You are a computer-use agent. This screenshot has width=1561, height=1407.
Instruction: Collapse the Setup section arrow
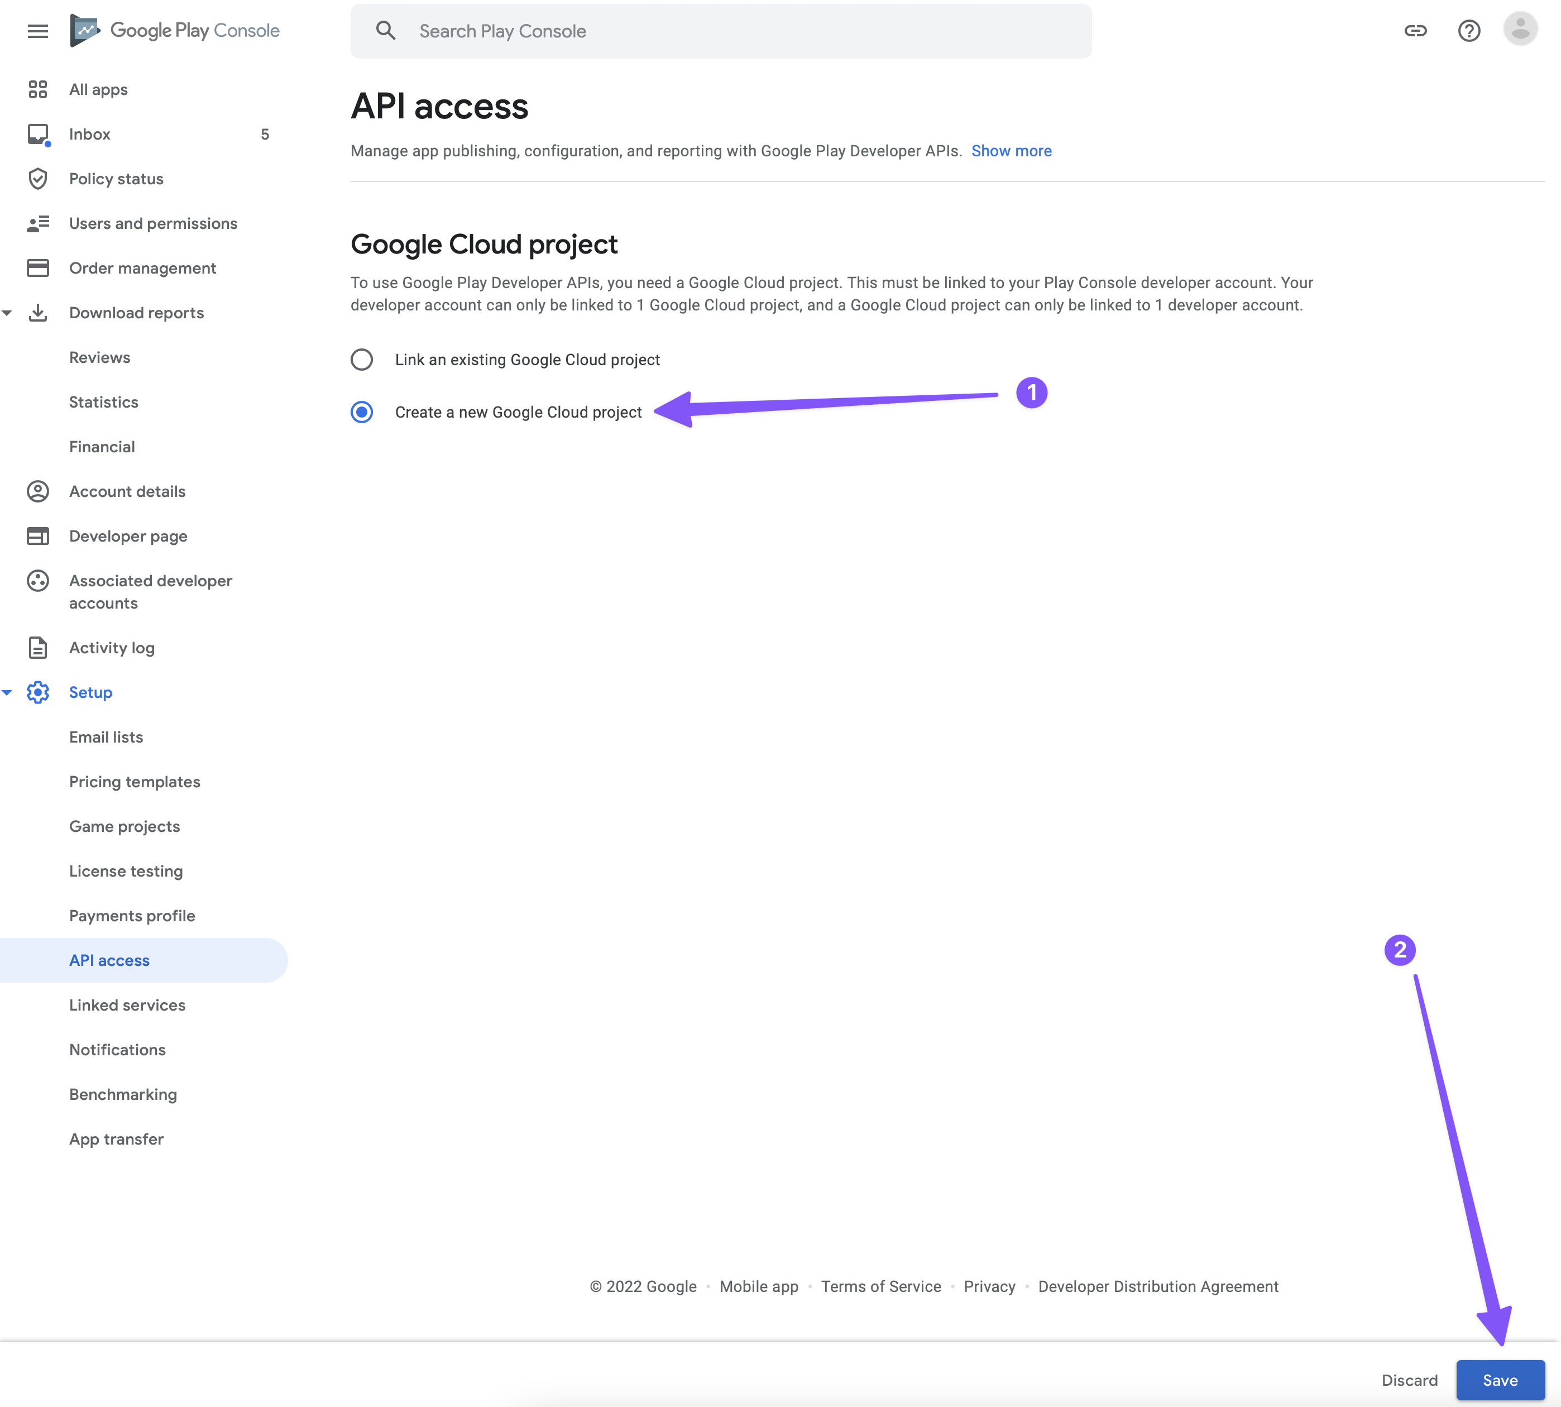[x=7, y=693]
